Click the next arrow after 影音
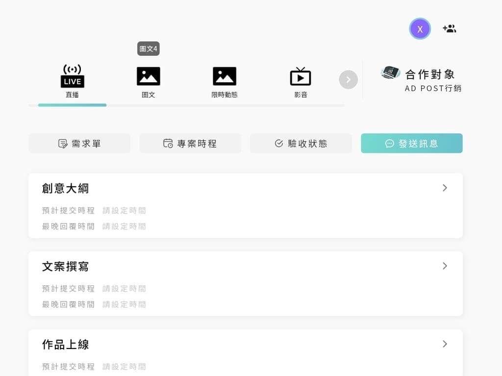This screenshot has height=376, width=502. point(349,79)
